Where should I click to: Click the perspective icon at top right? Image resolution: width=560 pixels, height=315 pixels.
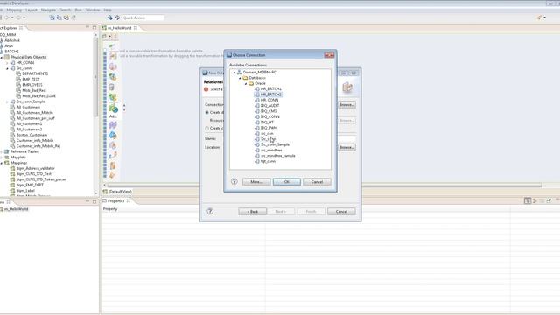(x=539, y=17)
